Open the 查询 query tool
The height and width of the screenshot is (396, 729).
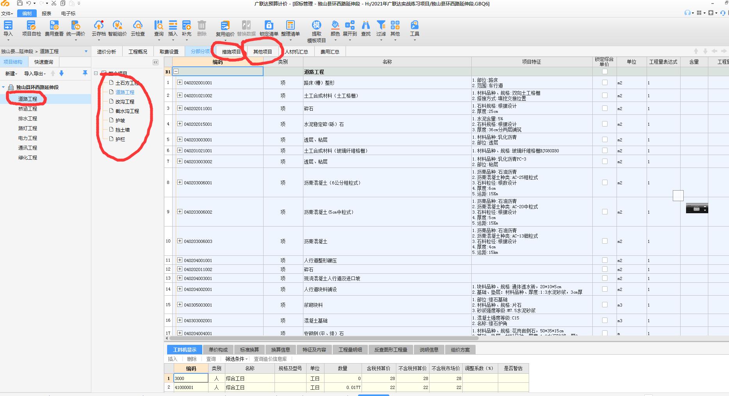click(x=159, y=28)
